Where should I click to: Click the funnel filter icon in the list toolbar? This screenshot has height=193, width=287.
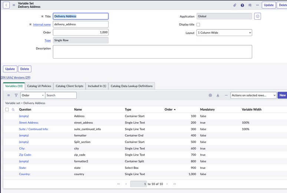pyautogui.click(x=16, y=95)
